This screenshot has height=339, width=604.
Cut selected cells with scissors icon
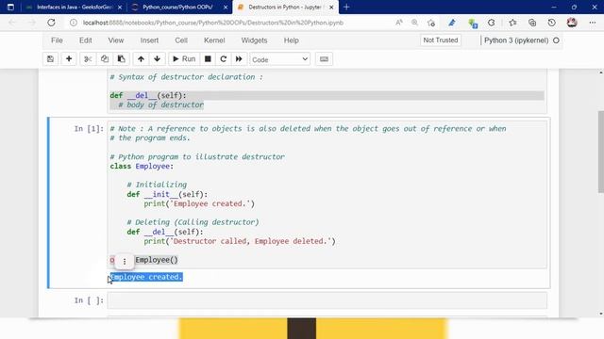pos(88,59)
